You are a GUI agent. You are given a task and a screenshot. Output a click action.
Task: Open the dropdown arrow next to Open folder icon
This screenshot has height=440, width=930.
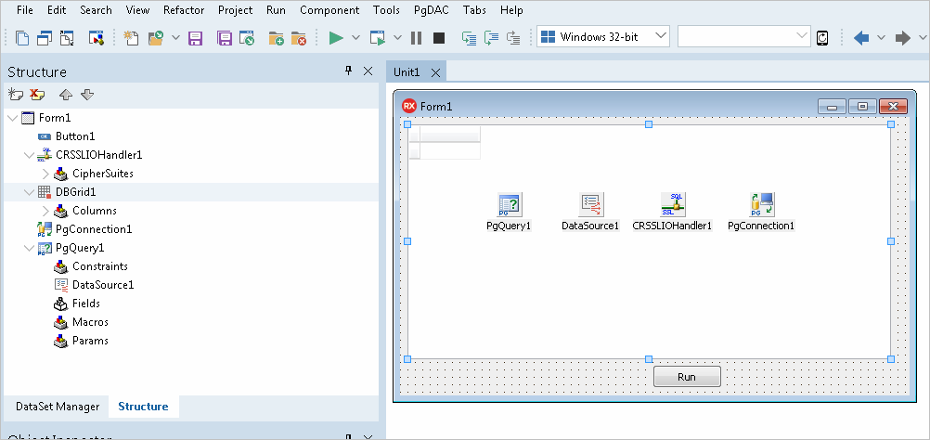(175, 38)
